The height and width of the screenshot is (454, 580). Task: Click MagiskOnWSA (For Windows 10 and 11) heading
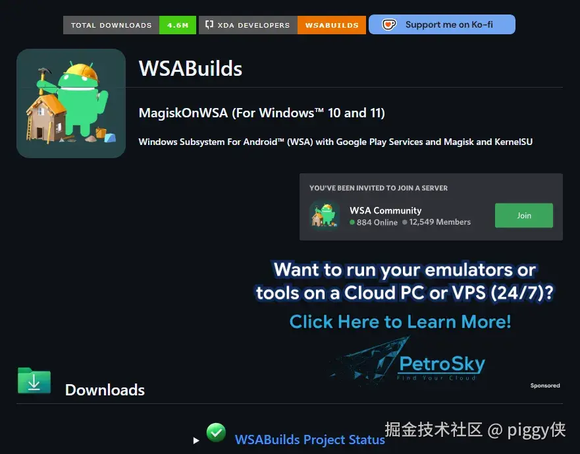click(261, 113)
